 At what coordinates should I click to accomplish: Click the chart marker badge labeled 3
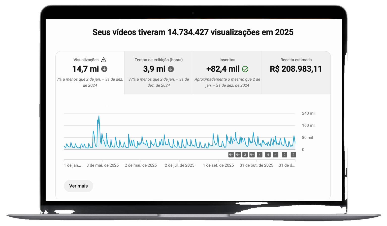pyautogui.click(x=245, y=155)
